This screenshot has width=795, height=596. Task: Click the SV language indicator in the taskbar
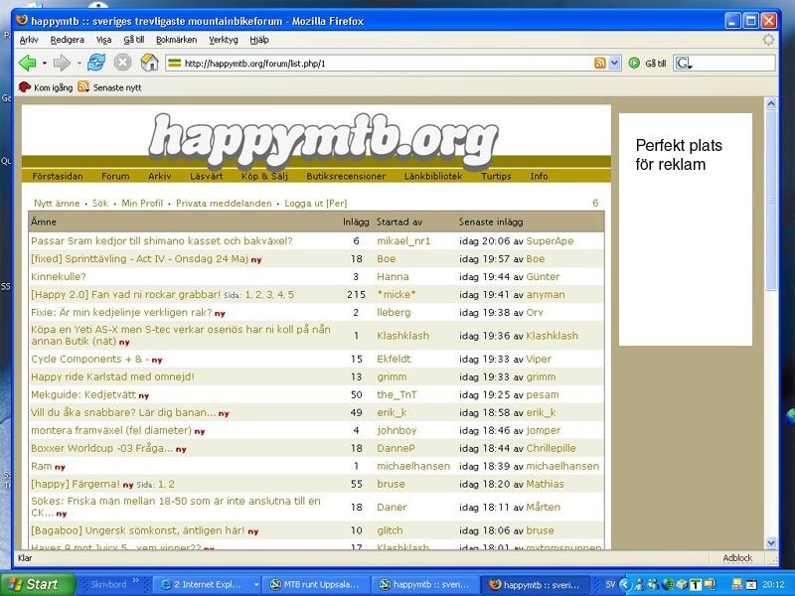610,584
